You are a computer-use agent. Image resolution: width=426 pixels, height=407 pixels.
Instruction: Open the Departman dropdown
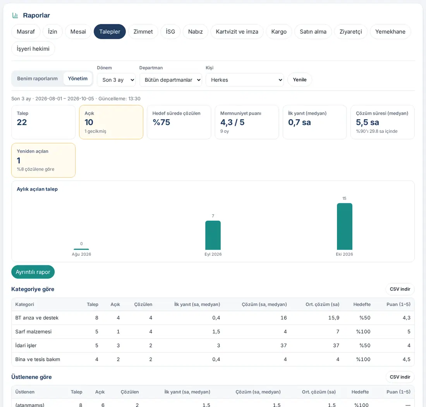click(171, 80)
